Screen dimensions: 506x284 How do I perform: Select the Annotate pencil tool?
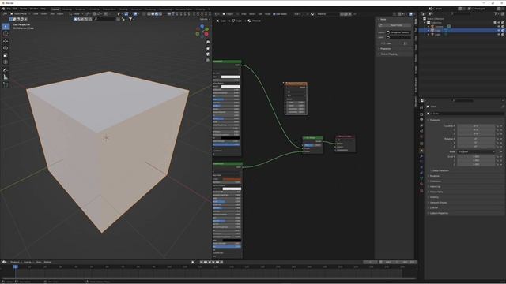point(6,70)
